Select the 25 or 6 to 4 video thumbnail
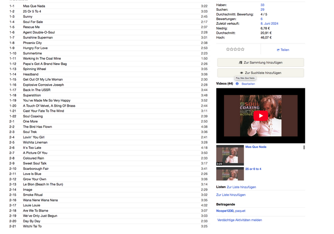Viewport: 334px width, 234px height. click(x=230, y=174)
